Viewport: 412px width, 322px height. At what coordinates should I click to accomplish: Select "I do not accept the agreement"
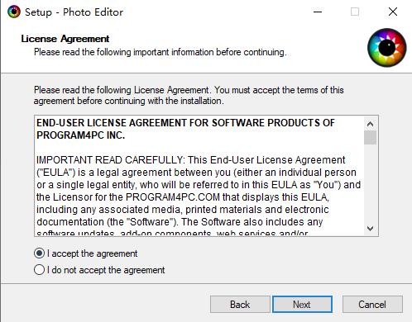[x=39, y=270]
